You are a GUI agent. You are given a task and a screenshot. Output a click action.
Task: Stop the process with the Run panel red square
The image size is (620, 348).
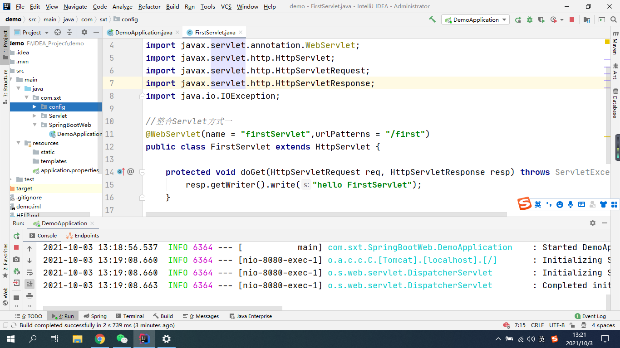[x=16, y=247]
